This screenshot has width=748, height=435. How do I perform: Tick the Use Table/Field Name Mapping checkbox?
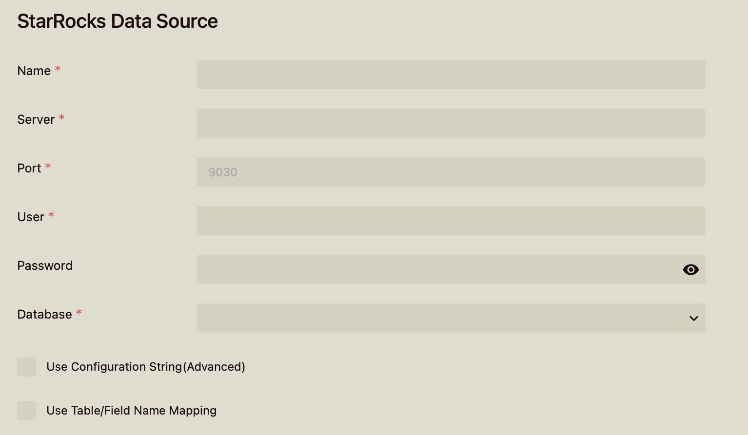27,411
